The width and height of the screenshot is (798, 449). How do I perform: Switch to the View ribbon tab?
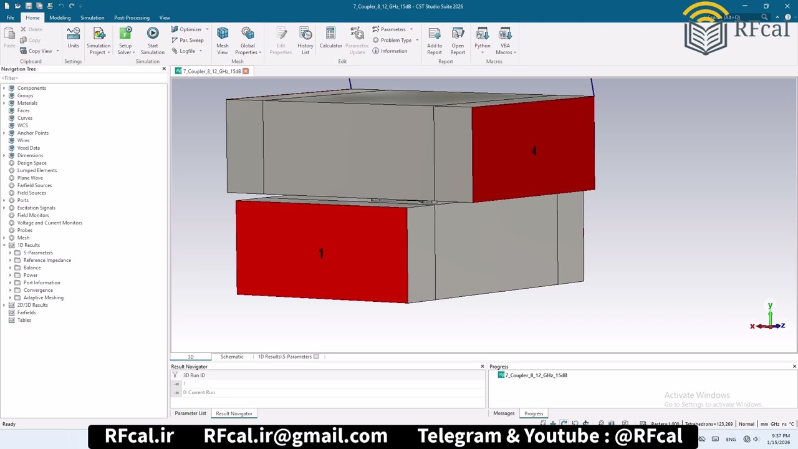click(165, 17)
